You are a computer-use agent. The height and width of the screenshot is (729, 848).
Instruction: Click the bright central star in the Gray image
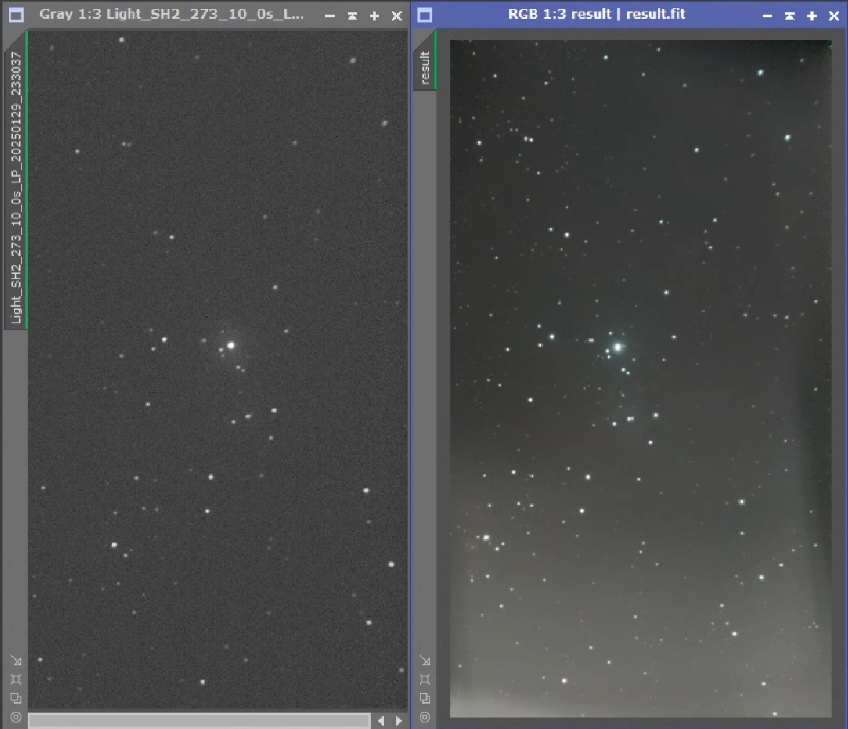click(231, 344)
